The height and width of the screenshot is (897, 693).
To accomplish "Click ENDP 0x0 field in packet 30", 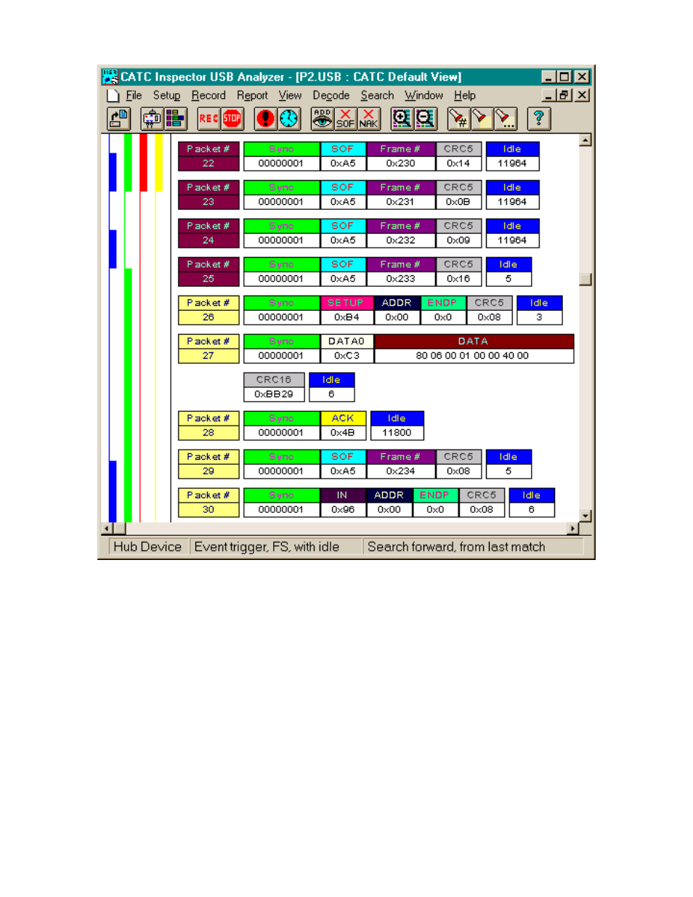I will [435, 503].
